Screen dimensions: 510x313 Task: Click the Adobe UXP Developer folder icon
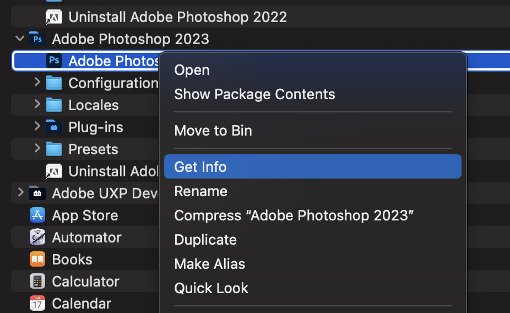[37, 193]
